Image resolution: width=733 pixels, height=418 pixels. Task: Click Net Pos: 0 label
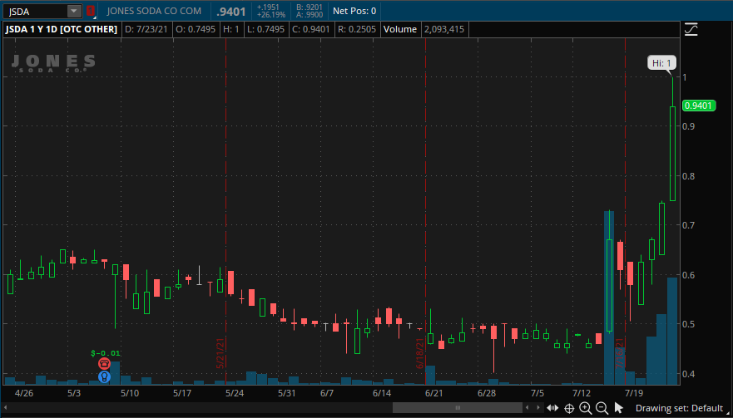pos(354,11)
